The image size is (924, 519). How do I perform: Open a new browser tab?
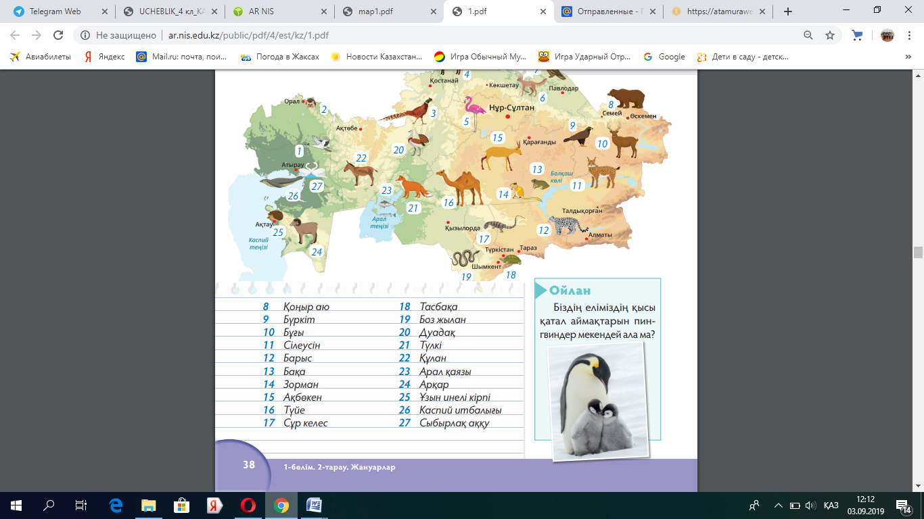coord(787,11)
